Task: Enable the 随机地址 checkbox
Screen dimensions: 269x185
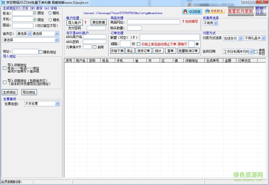Action: click(41, 52)
